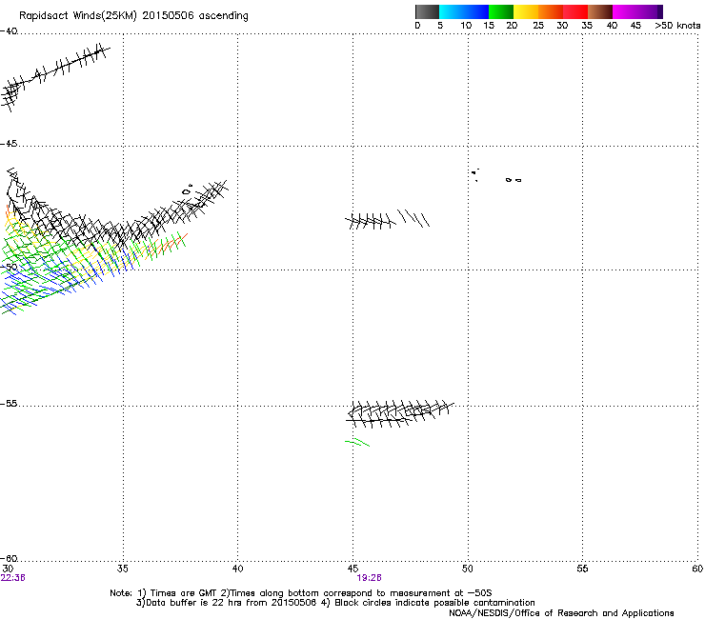Click the '60' longitude axis label
Screen dimensions: 705x619
[x=697, y=569]
